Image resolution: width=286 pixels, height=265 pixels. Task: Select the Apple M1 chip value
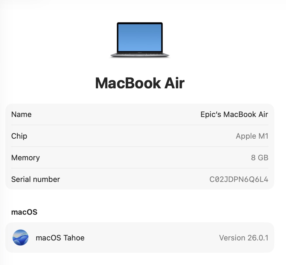[252, 136]
